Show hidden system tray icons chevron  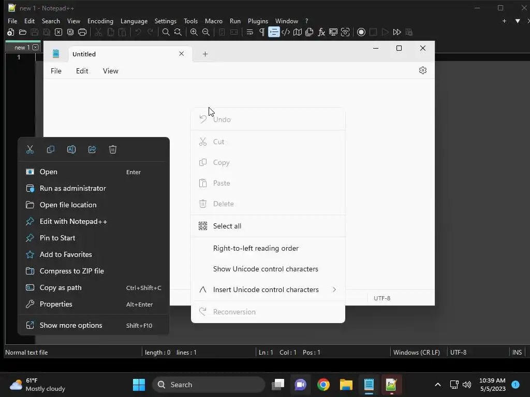click(x=438, y=385)
